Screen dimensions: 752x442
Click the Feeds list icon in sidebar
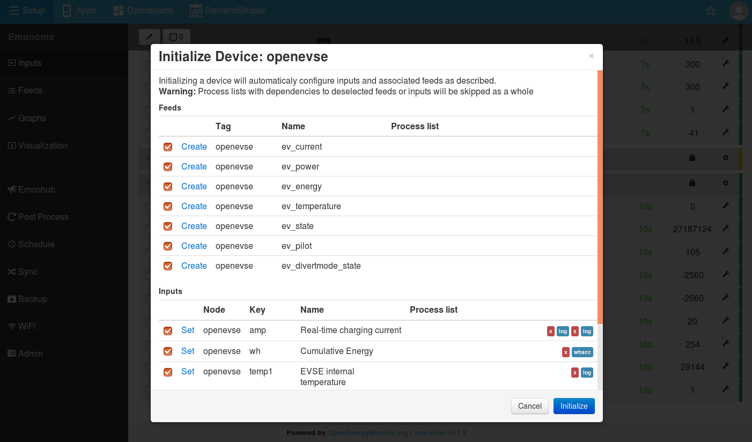click(12, 91)
